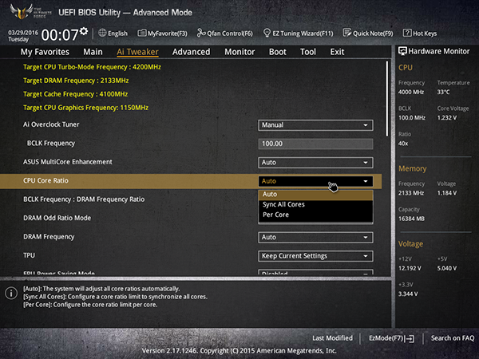Click English language button
Screen dimensions: 479x359
click(113, 33)
